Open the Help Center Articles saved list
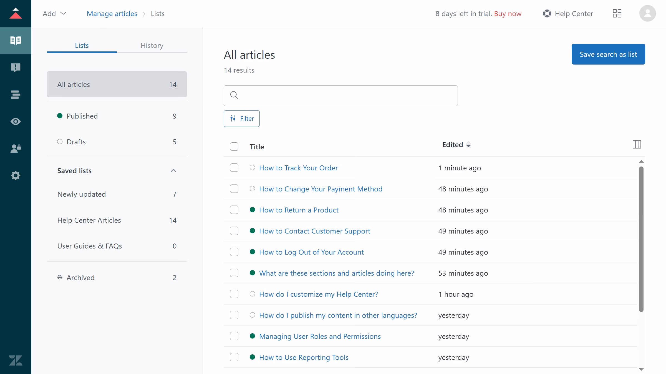The width and height of the screenshot is (666, 374). (x=117, y=220)
